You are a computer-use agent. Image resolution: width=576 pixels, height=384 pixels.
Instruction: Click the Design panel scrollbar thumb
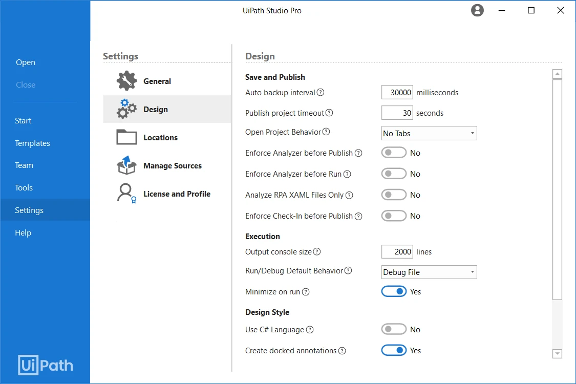pyautogui.click(x=557, y=189)
